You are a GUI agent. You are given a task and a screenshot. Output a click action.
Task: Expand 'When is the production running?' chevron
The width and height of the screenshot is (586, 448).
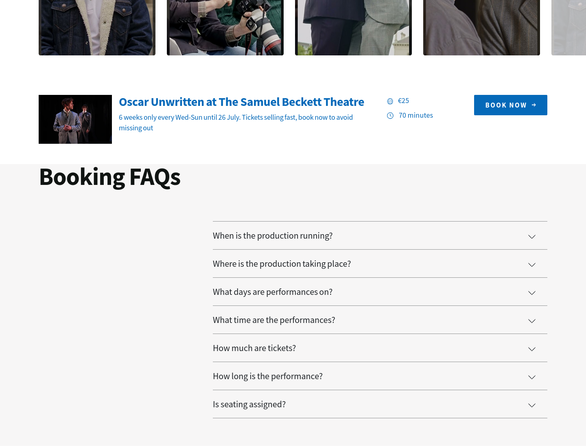coord(532,237)
